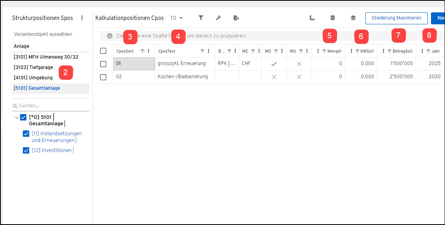Screen dimensions: 445x225
Task: Click the database stack icon
Action: pyautogui.click(x=332, y=18)
